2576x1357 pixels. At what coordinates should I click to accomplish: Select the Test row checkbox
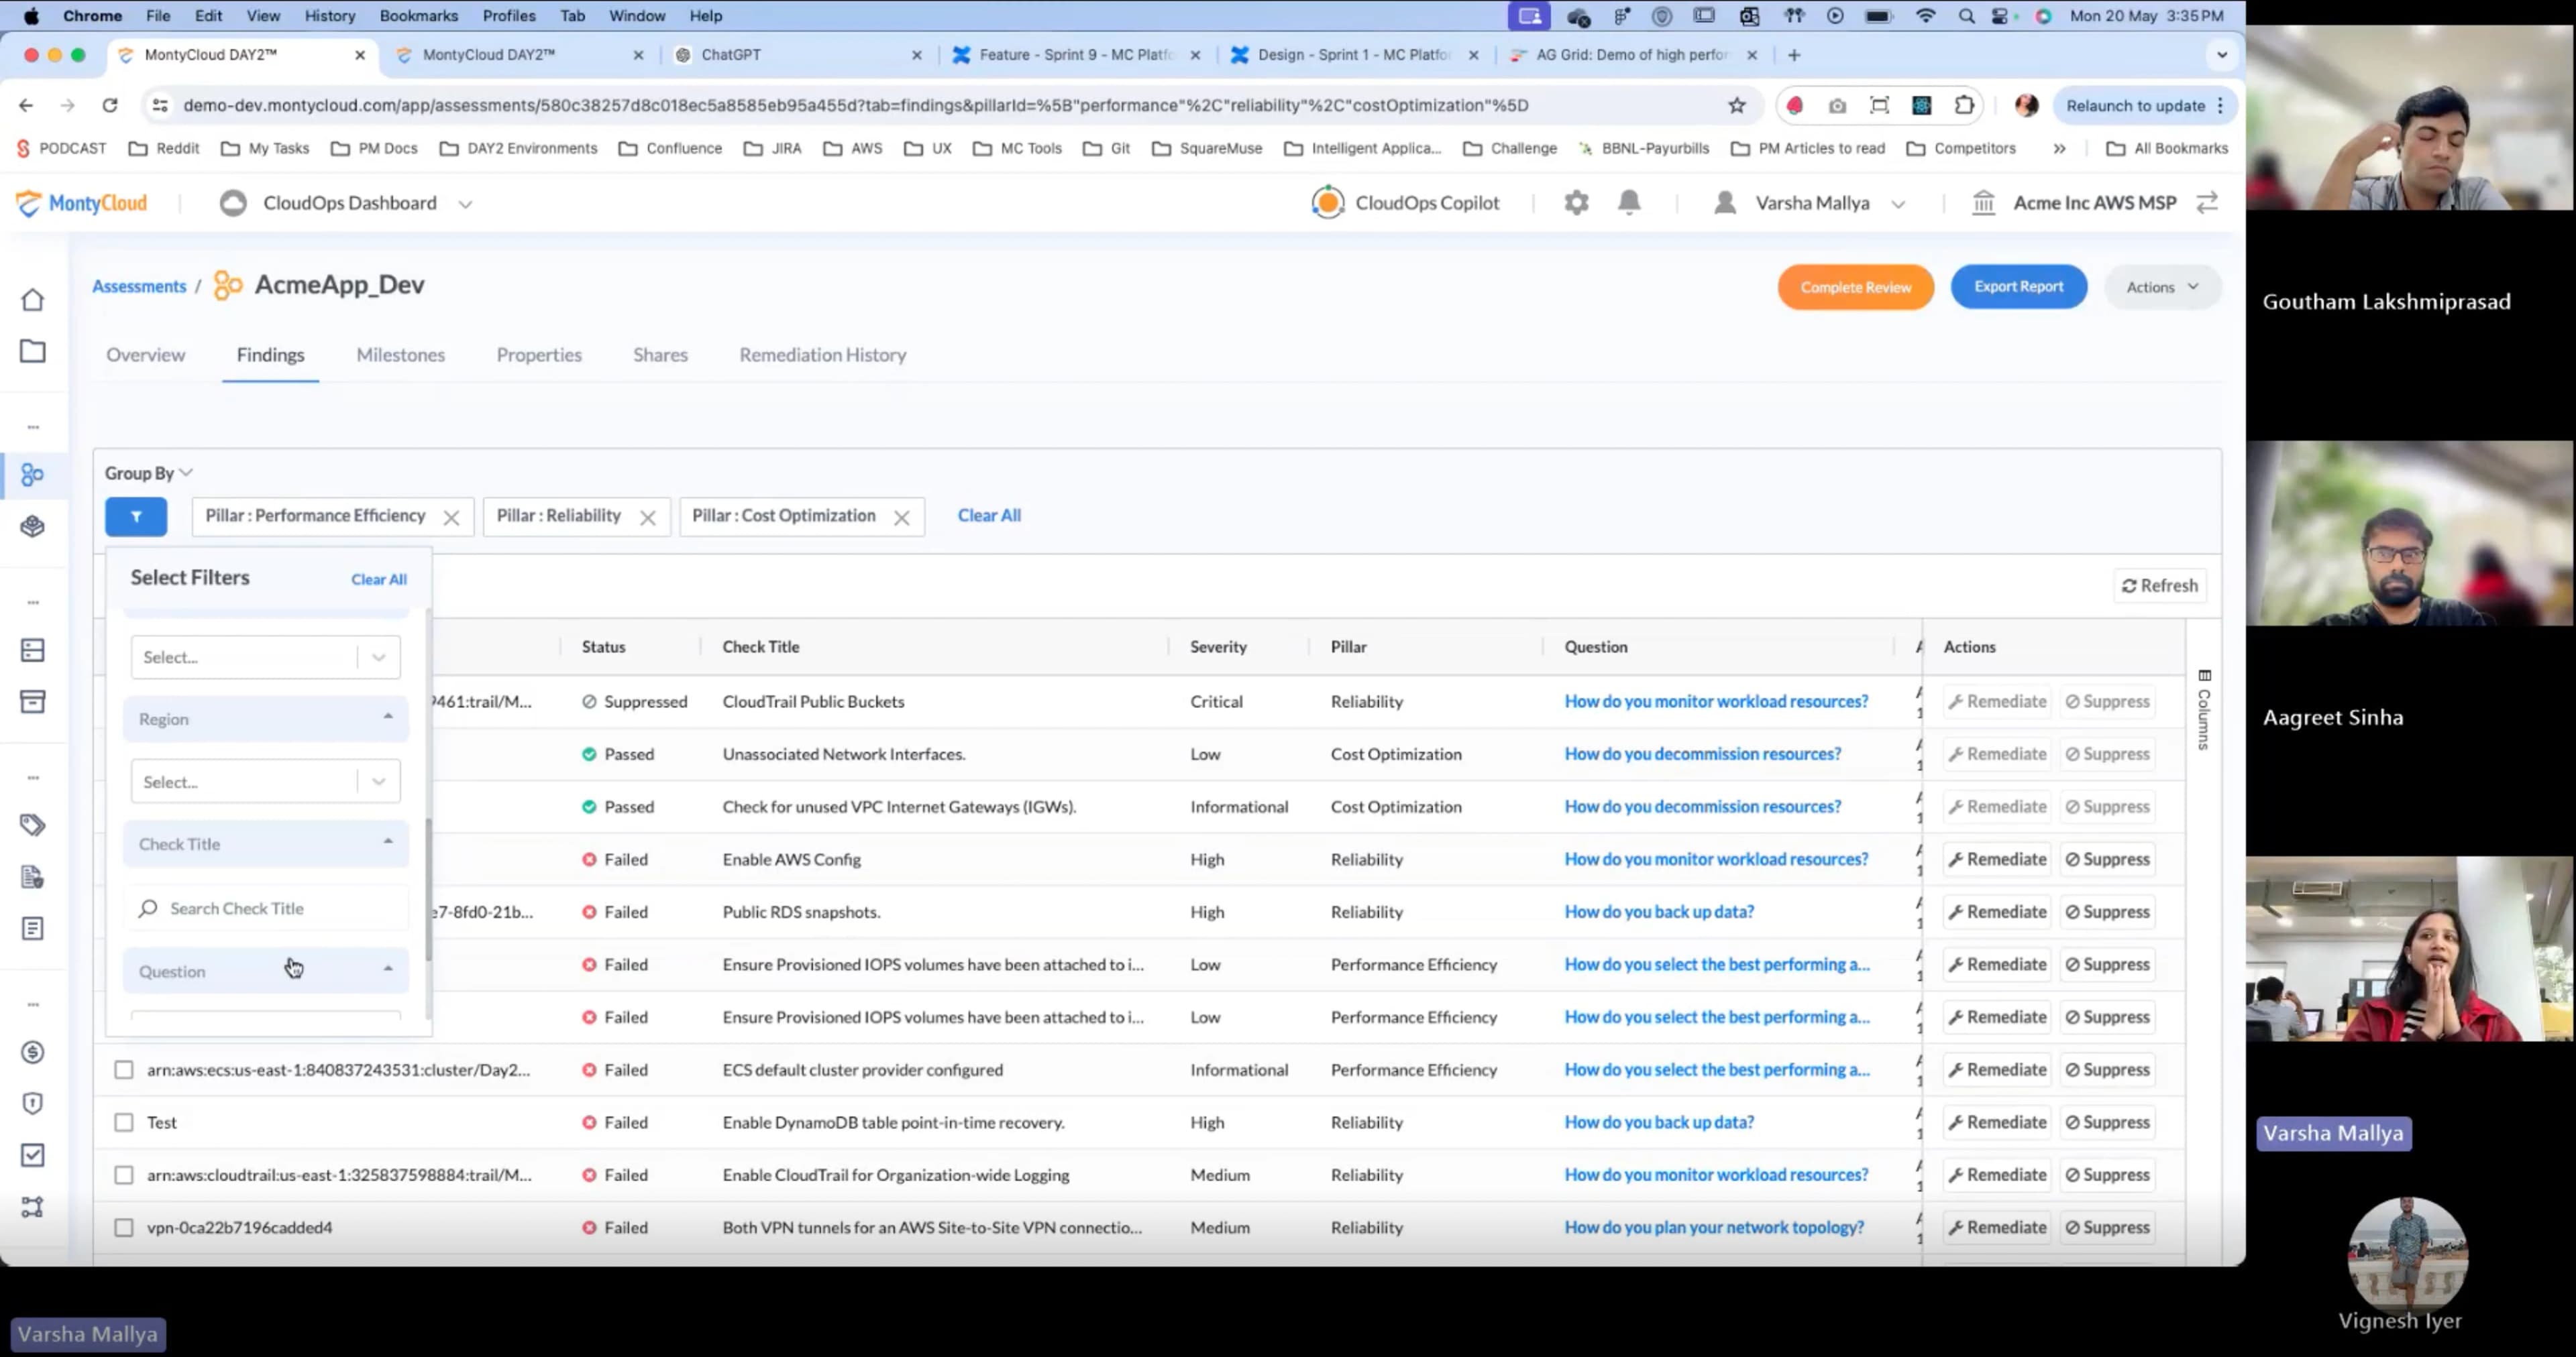(x=124, y=1123)
